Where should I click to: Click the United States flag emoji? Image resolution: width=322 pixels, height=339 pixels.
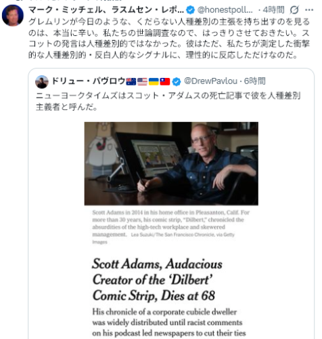(x=142, y=81)
